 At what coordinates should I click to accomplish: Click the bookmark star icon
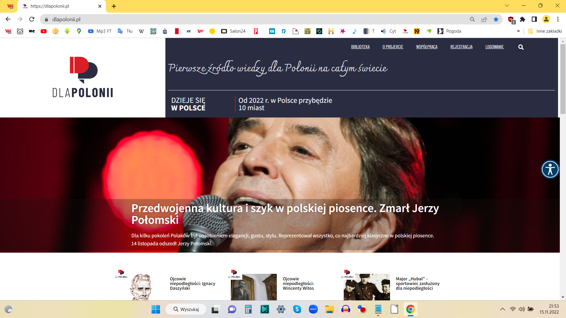pyautogui.click(x=496, y=19)
